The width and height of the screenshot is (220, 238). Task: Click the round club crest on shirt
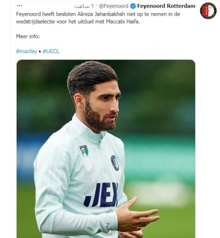(115, 163)
